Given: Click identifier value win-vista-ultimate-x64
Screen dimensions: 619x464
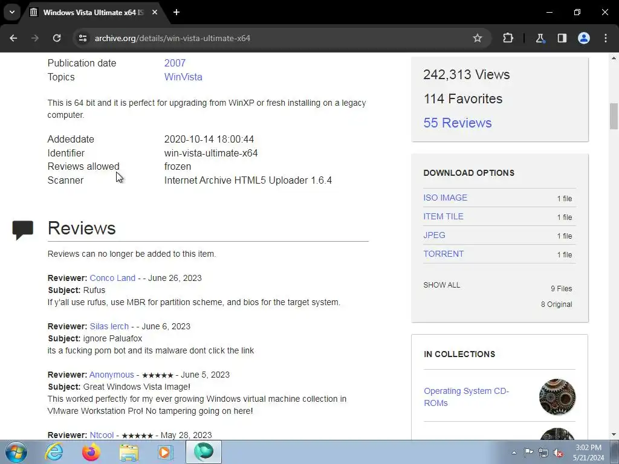Looking at the screenshot, I should (x=211, y=153).
